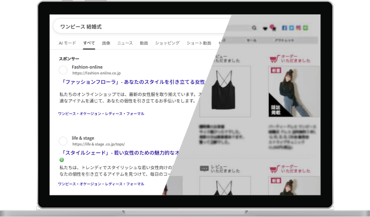Open the green LINE social icon
Viewport: 370px width, 217px height.
click(306, 28)
